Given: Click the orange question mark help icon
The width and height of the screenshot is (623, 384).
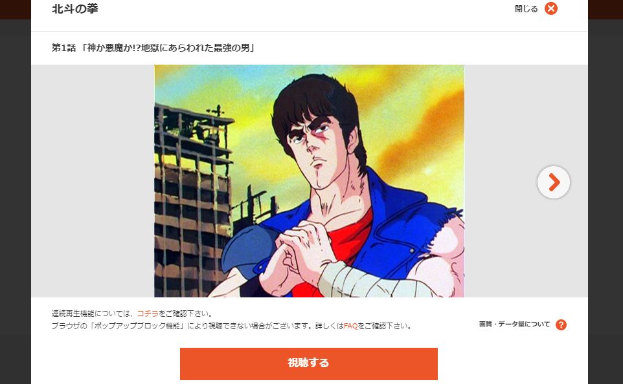Looking at the screenshot, I should point(561,325).
